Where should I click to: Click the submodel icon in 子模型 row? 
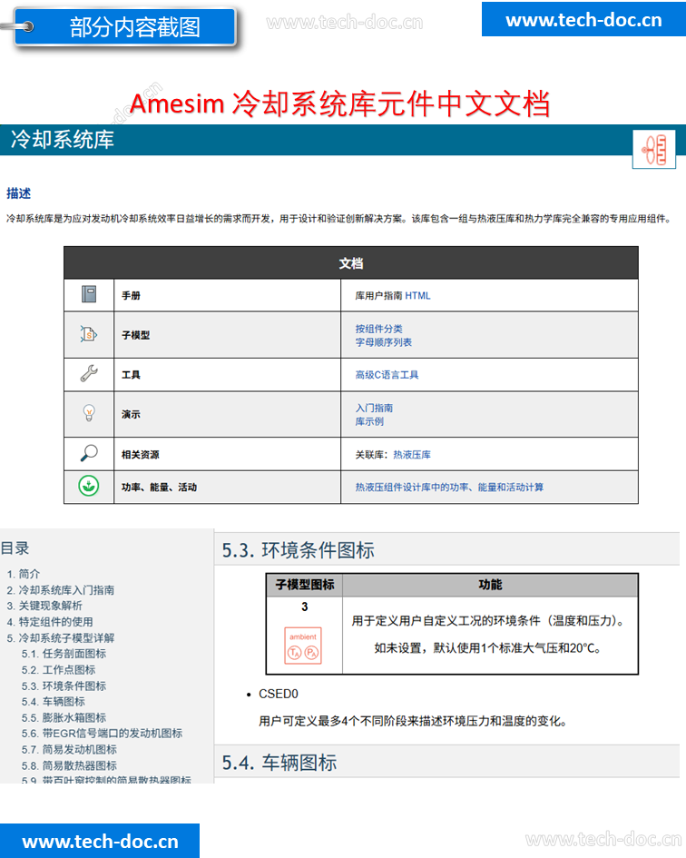tap(89, 334)
